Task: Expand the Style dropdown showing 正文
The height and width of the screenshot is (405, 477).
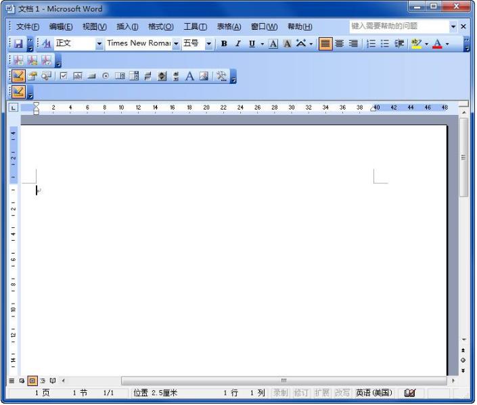Action: [x=99, y=44]
